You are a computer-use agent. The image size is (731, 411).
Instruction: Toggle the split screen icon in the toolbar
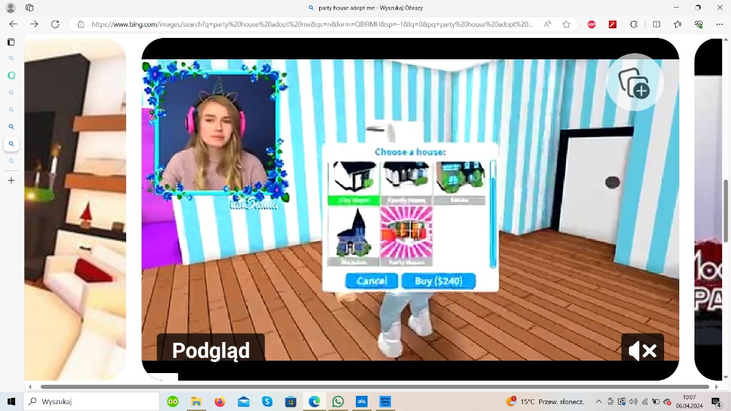[x=657, y=24]
